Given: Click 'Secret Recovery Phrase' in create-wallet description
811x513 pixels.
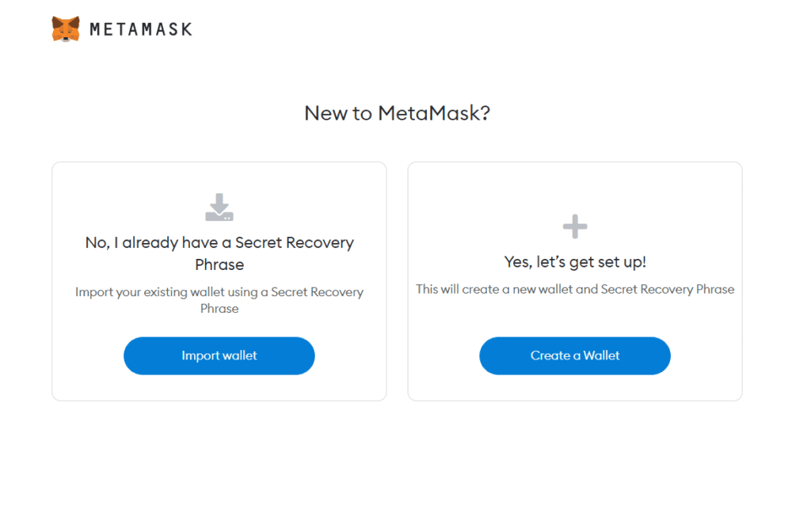Looking at the screenshot, I should click(x=667, y=289).
